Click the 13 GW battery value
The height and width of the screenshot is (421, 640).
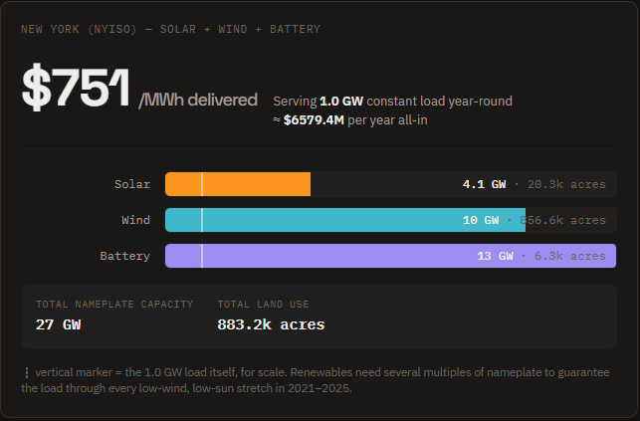(495, 256)
